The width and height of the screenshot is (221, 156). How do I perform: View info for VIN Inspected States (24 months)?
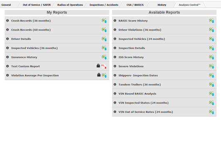115,103
